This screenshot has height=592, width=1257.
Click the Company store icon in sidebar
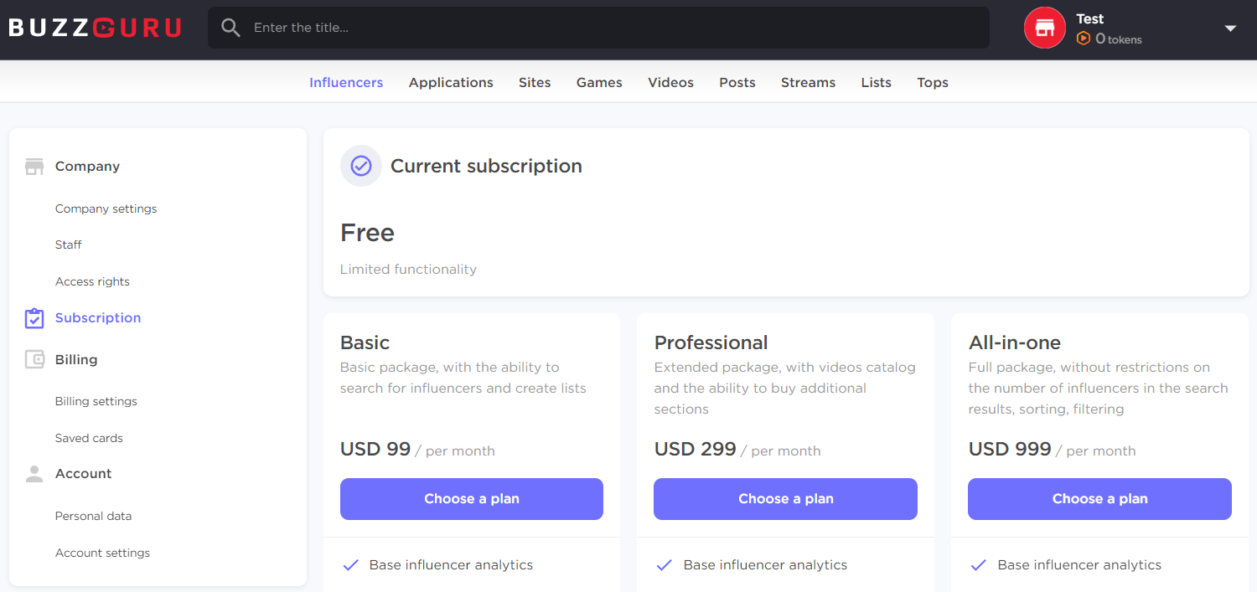click(x=34, y=167)
